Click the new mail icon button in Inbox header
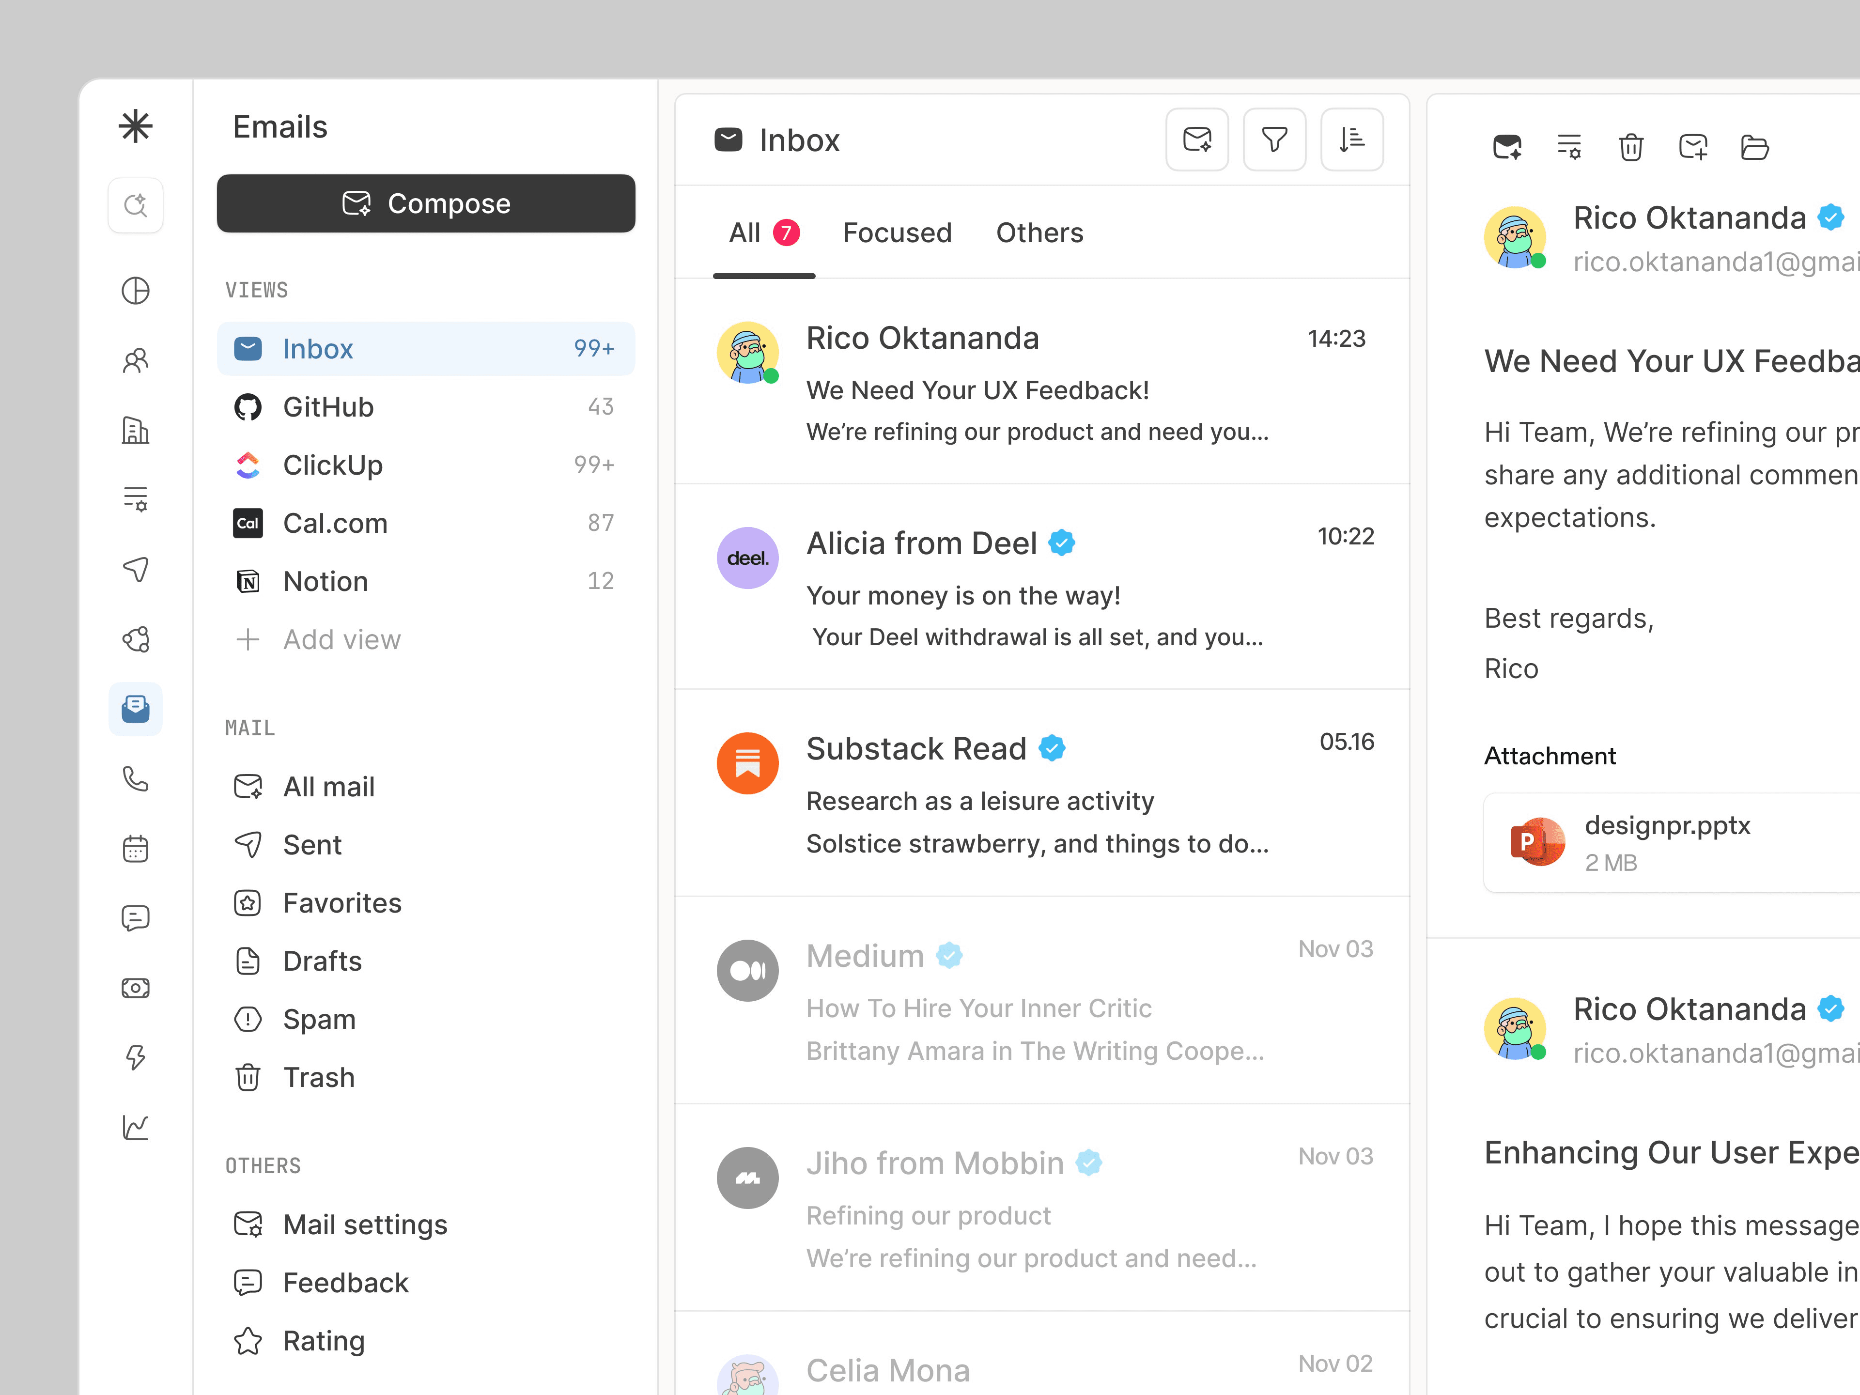This screenshot has width=1860, height=1395. coord(1197,139)
